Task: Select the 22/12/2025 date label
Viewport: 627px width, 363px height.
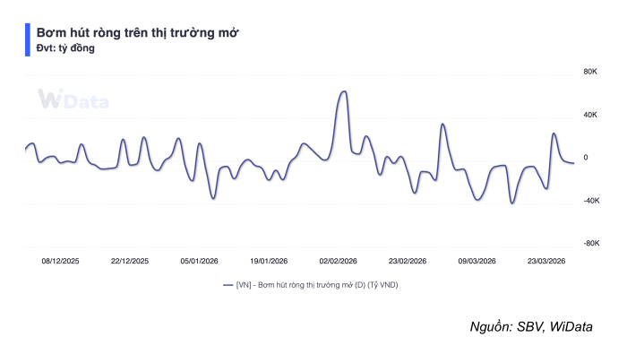Action: pyautogui.click(x=130, y=261)
